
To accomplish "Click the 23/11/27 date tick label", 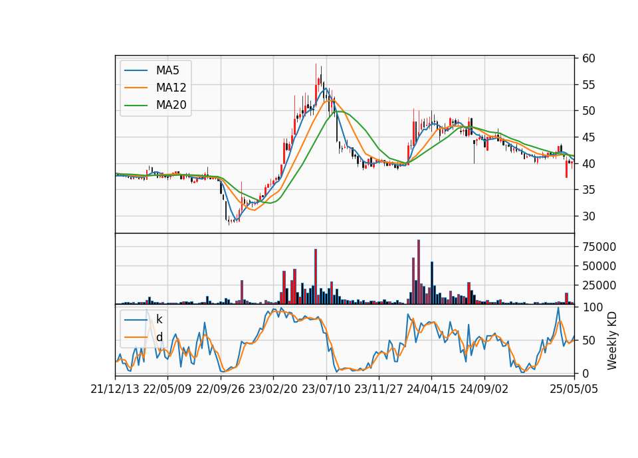I will [378, 389].
